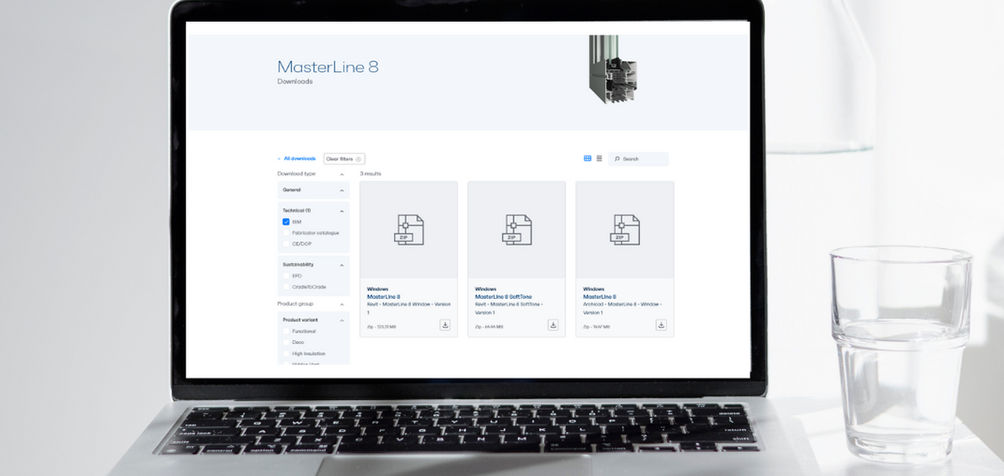1004x476 pixels.
Task: Click 'Archicad - MasterLine 8 - Window' description
Action: click(x=622, y=308)
